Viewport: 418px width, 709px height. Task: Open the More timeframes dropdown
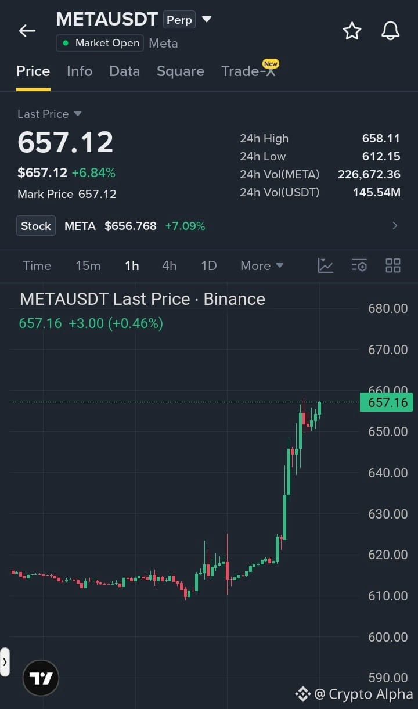[262, 265]
